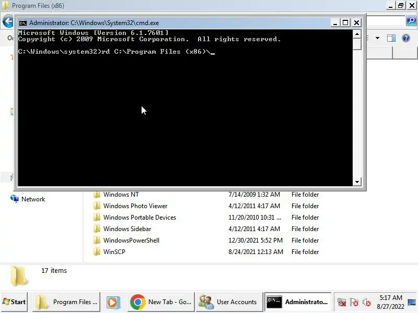
Task: Click scroll up arrow in cmd window
Action: point(357,34)
